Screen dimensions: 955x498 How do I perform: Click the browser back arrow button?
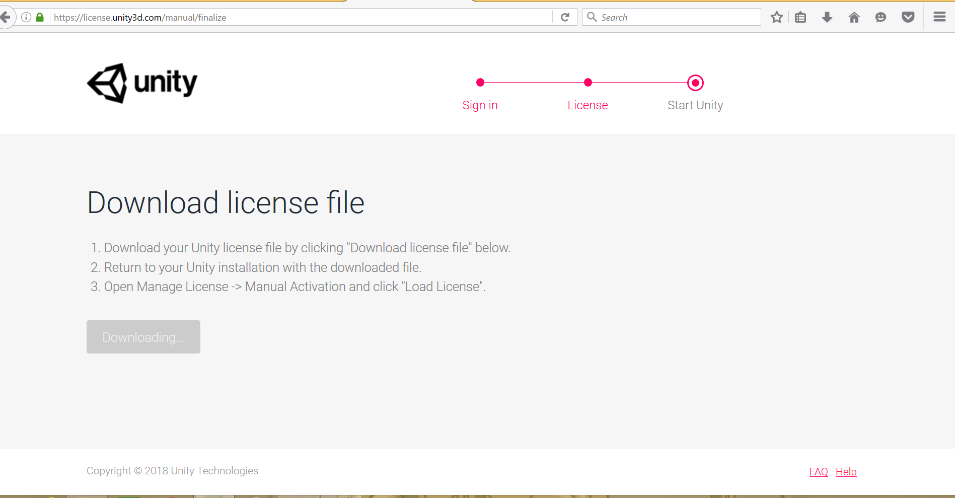click(5, 18)
